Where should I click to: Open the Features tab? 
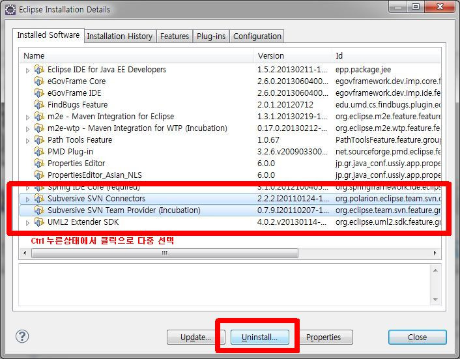point(175,36)
